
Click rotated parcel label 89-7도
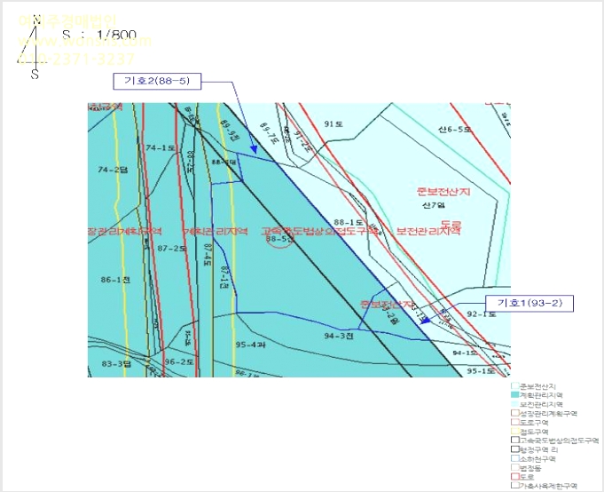click(269, 132)
